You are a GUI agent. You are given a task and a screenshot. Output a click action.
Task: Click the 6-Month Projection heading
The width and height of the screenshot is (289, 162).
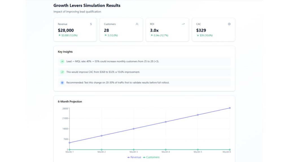[70, 102]
